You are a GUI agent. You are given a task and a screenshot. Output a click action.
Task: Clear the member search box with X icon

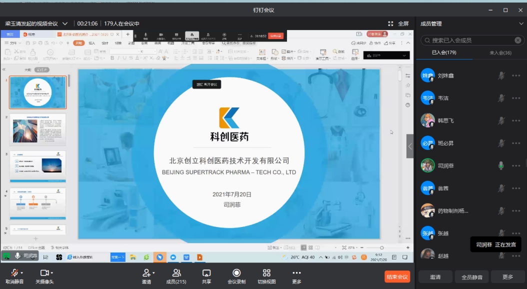click(x=518, y=40)
